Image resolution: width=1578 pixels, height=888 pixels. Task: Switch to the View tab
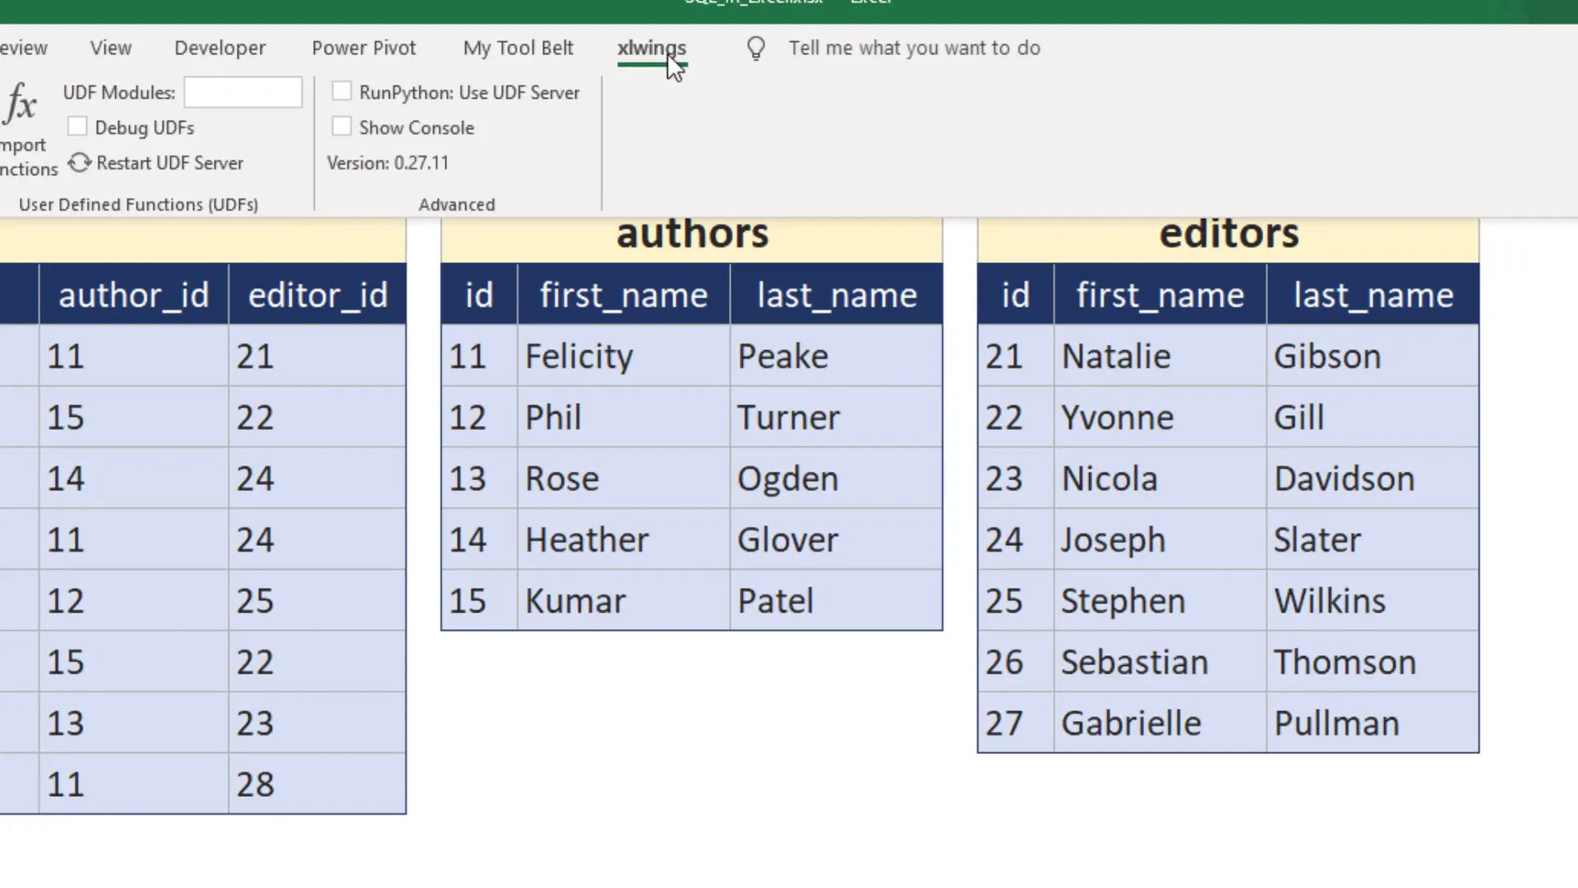110,48
